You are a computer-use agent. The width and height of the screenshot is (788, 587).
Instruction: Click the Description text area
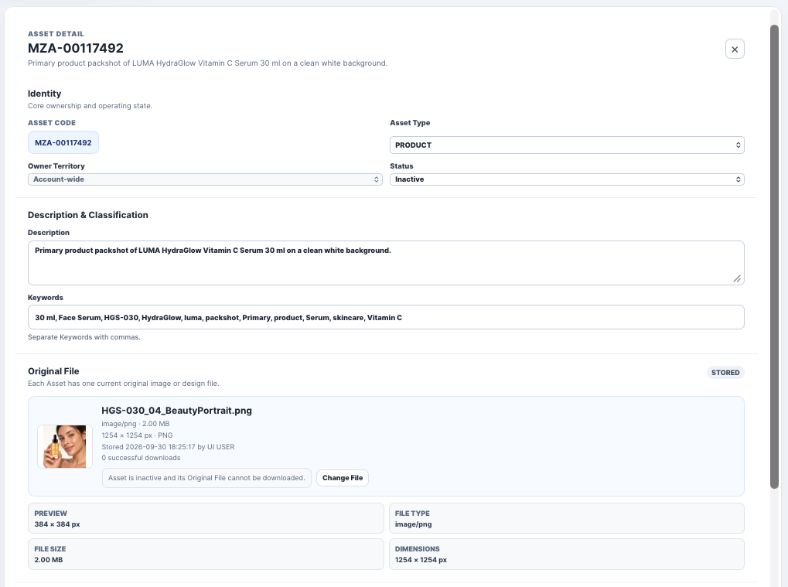click(x=386, y=263)
